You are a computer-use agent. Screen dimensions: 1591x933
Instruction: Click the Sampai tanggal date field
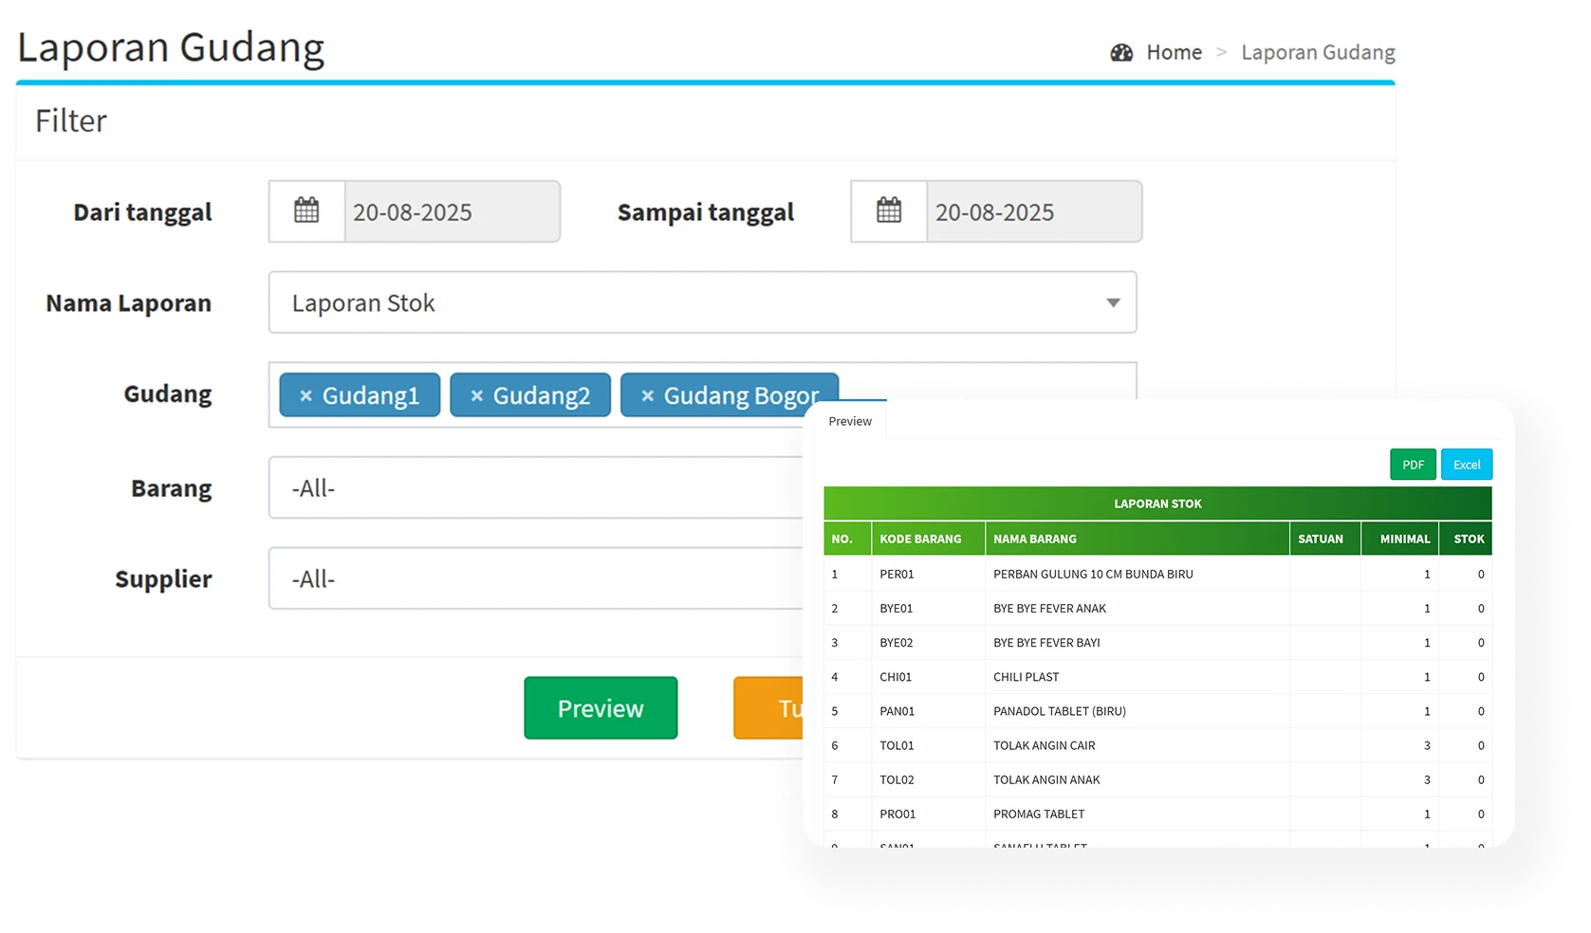1033,212
